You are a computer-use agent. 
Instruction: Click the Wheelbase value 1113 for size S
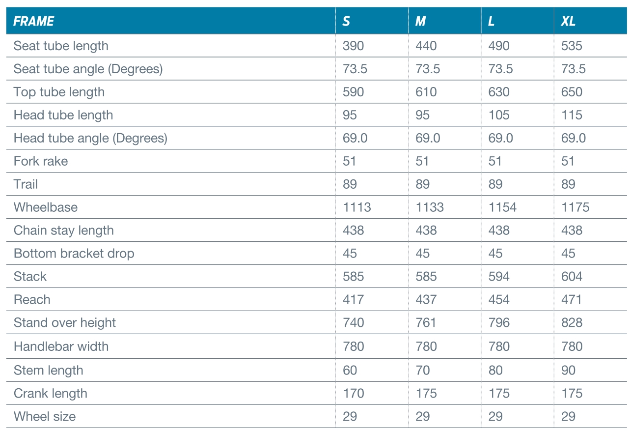coord(356,207)
